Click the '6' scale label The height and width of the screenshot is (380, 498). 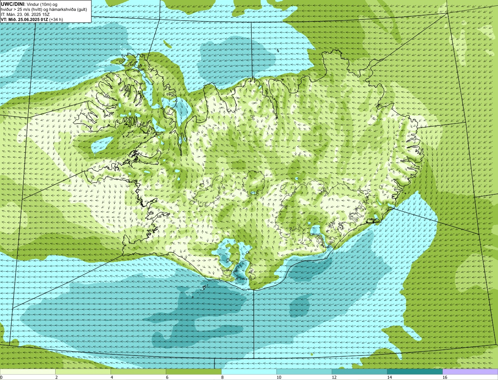tap(167, 377)
